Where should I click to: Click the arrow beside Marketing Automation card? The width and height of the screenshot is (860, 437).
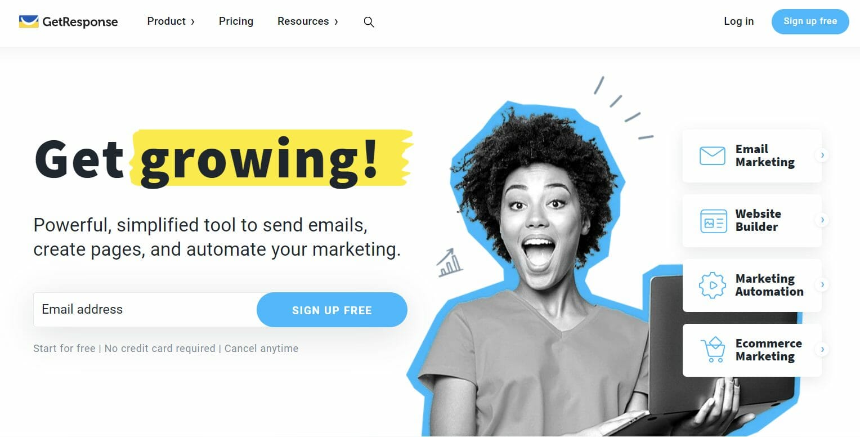pos(822,284)
